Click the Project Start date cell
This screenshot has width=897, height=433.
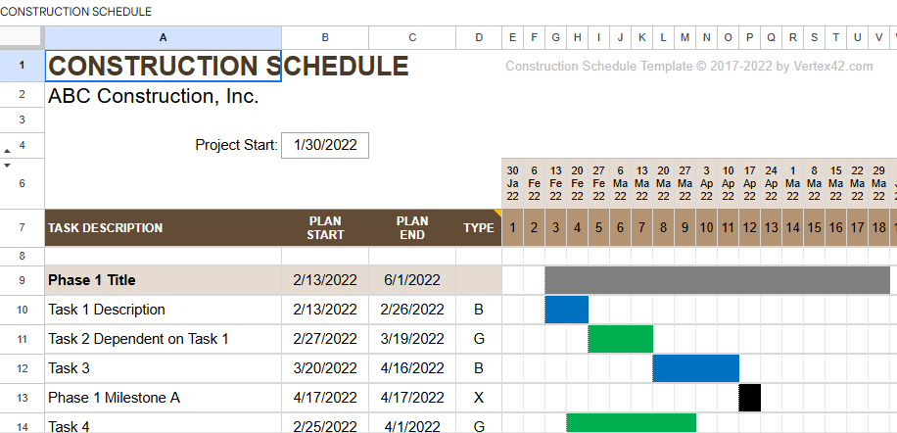[x=325, y=145]
